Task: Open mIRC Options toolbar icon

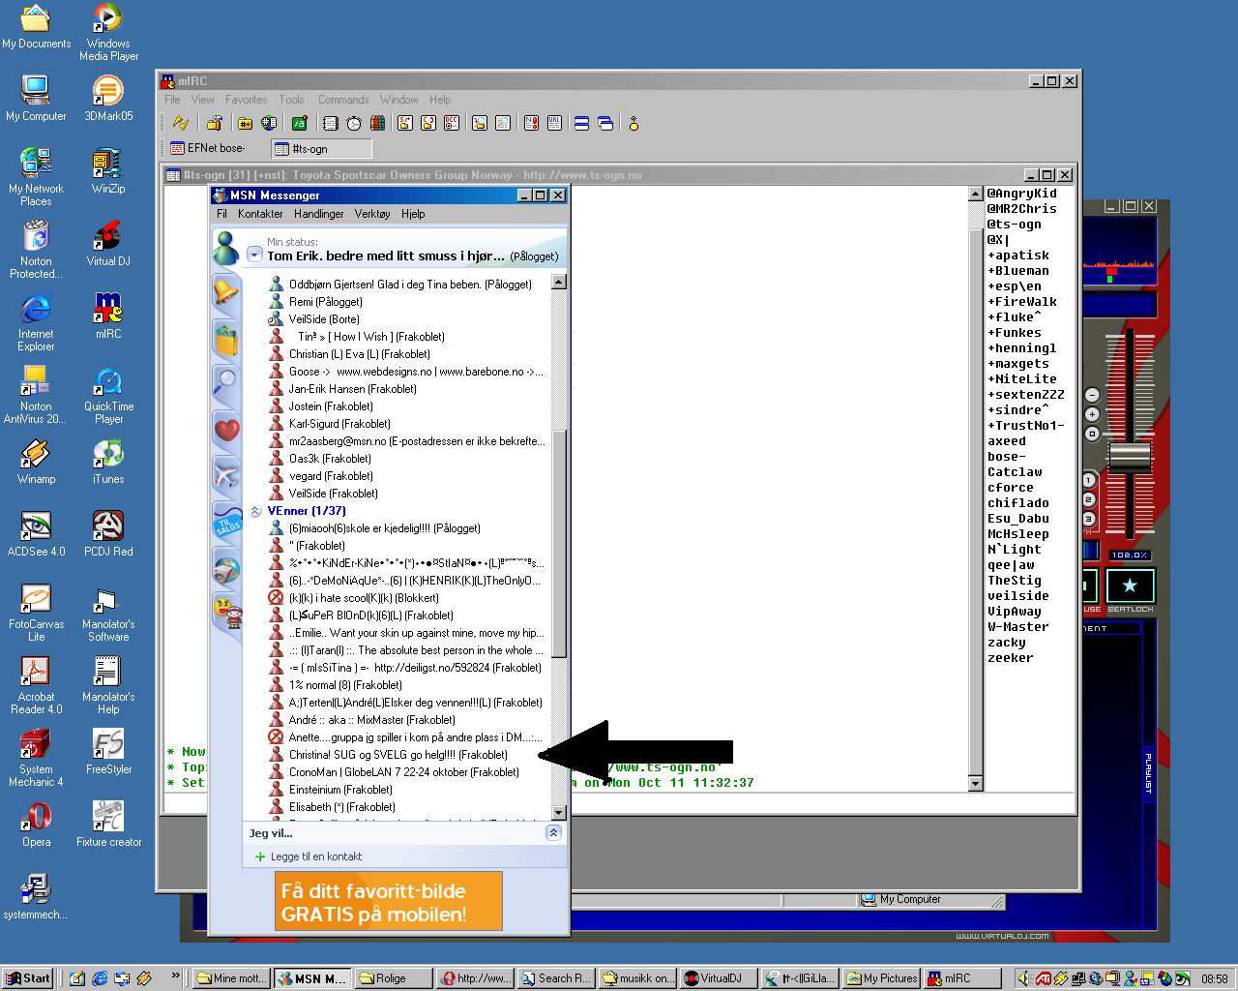Action: pyautogui.click(x=215, y=123)
